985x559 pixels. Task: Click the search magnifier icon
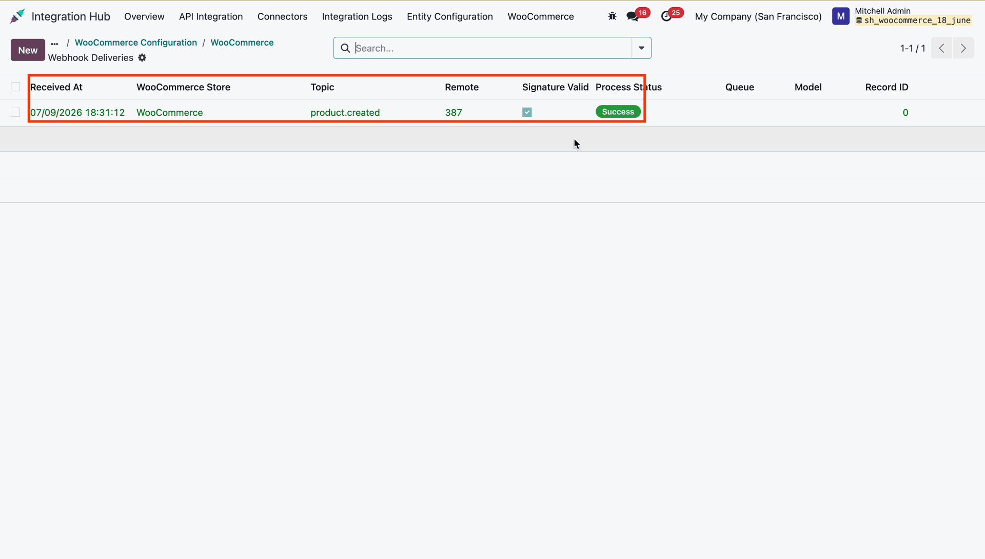coord(345,48)
